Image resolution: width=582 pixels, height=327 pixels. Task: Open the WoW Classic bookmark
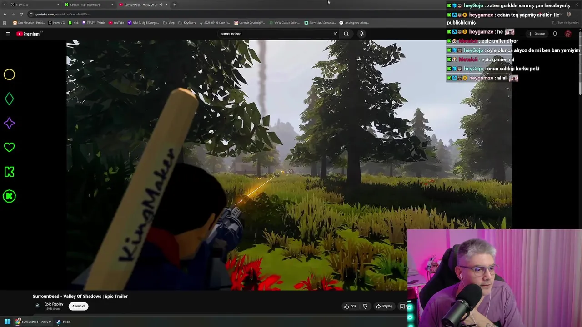point(284,23)
